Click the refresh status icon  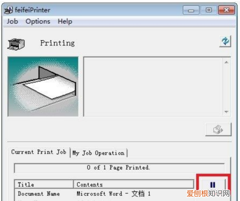click(x=225, y=41)
